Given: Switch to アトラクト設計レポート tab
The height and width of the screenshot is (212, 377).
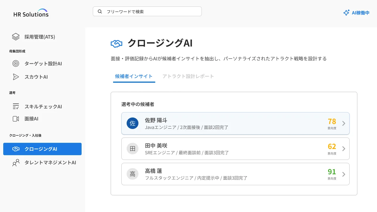Looking at the screenshot, I should (x=188, y=76).
